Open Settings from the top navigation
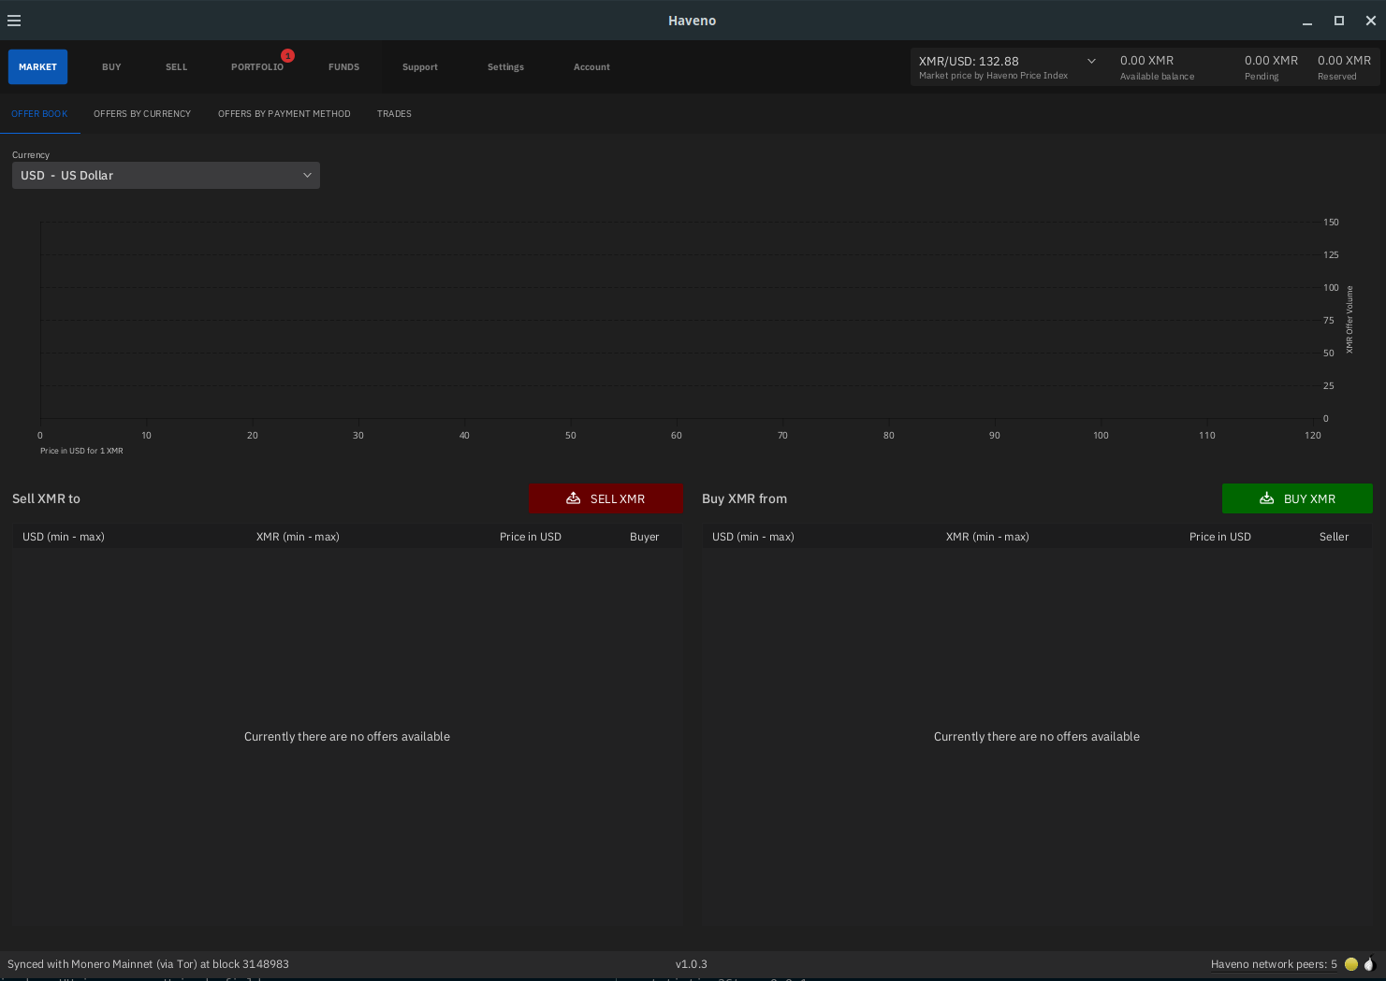Image resolution: width=1386 pixels, height=981 pixels. click(505, 67)
